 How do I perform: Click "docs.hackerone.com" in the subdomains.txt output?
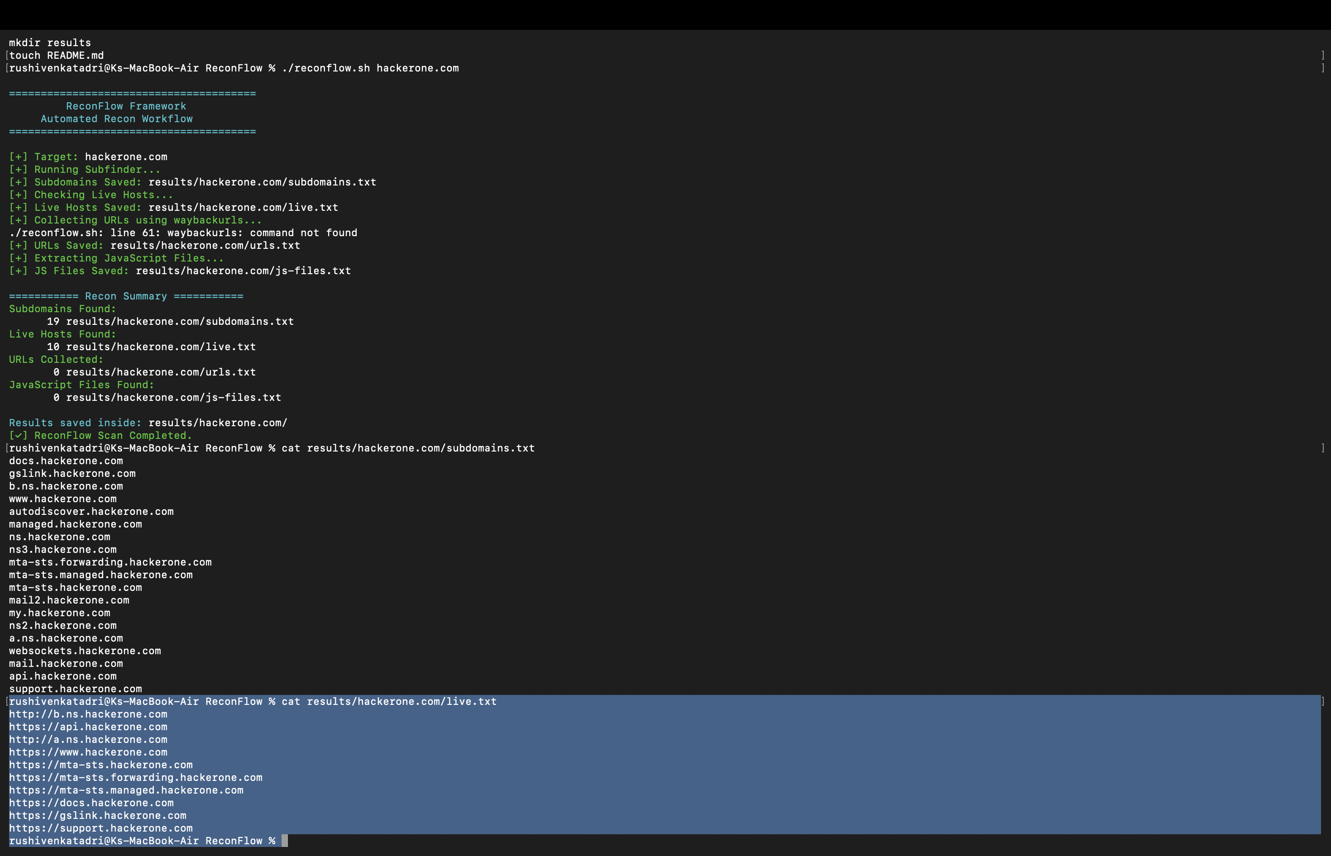(x=66, y=461)
